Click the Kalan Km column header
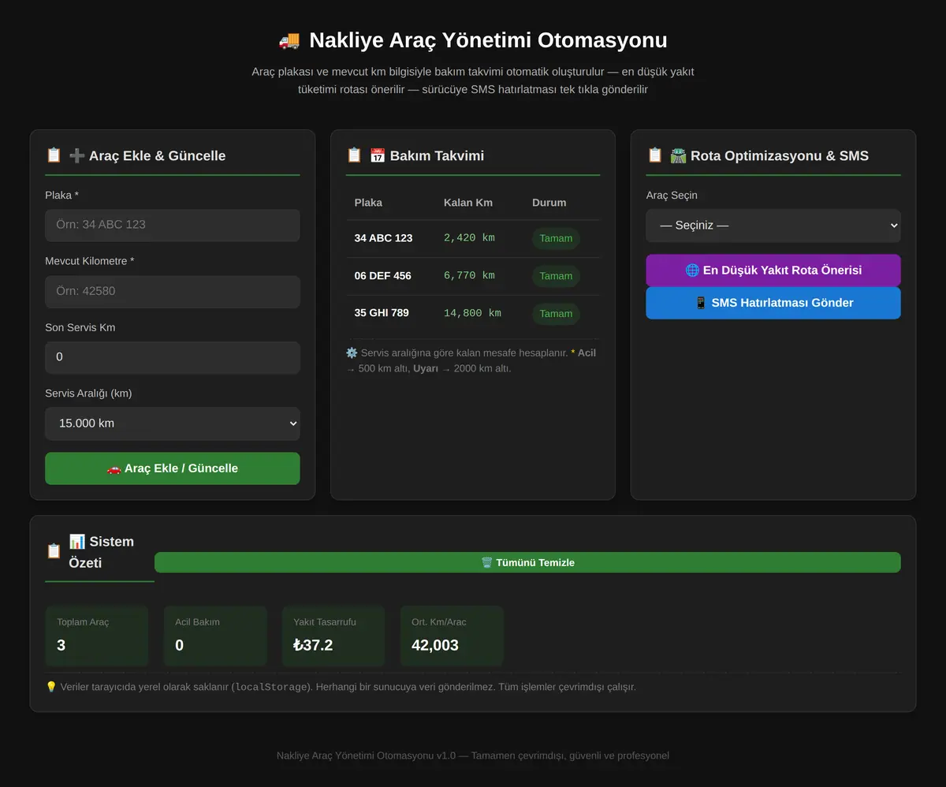Screen dimensions: 946x787 468,203
